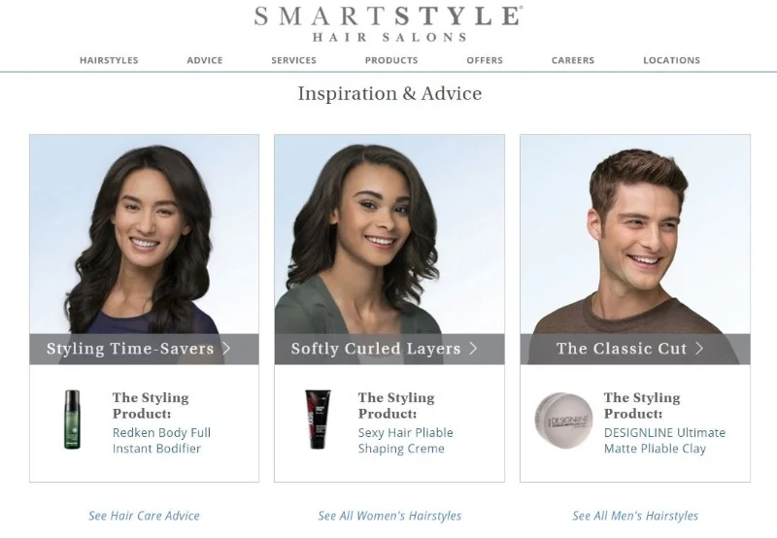Click the SmartStyle Hair Salons logo

[x=388, y=23]
